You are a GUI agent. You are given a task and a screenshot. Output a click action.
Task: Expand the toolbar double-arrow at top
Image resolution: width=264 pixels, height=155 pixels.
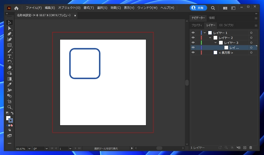[7, 14]
